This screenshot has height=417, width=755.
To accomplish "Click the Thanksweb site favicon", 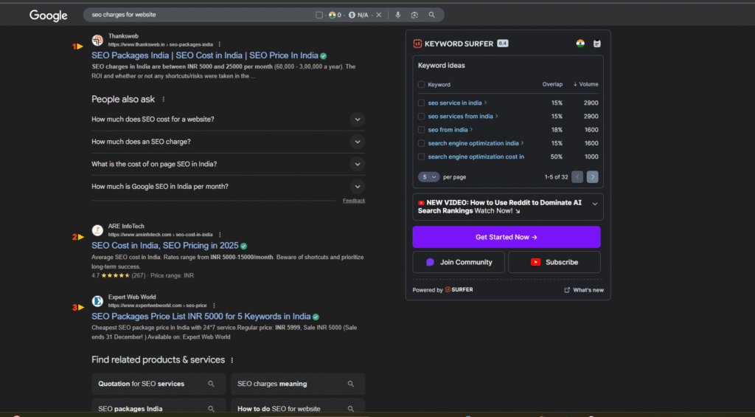I will (x=97, y=40).
